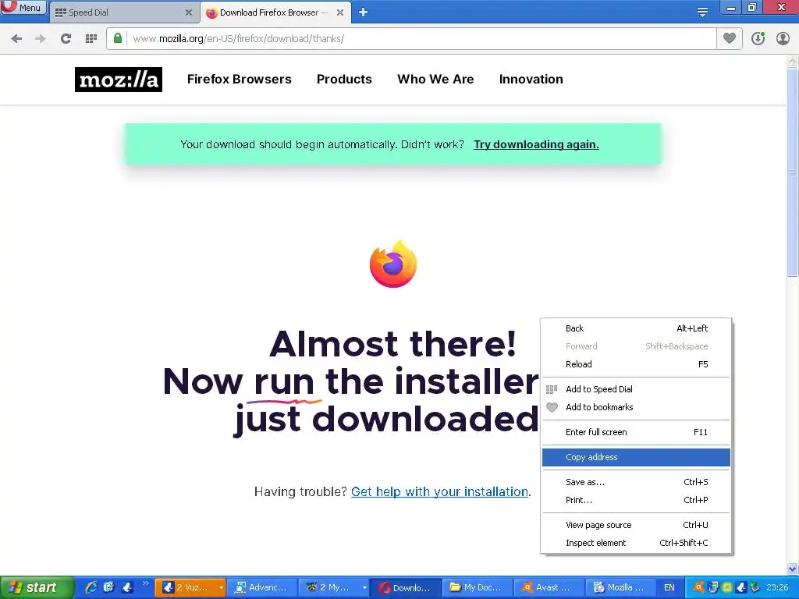Expand the 2 My... group dropdown arrow
Screen dimensions: 799x599
coord(364,587)
